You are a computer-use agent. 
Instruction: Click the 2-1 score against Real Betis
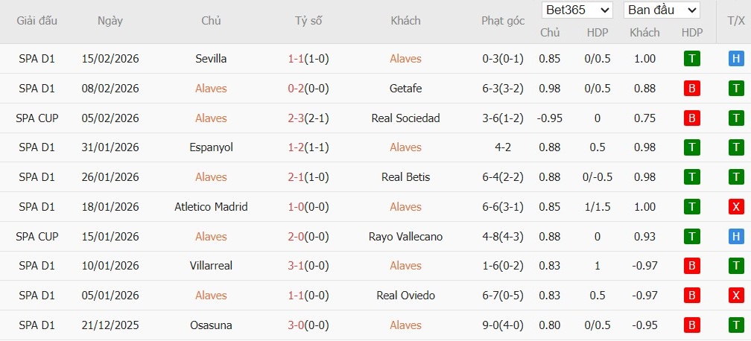(308, 177)
